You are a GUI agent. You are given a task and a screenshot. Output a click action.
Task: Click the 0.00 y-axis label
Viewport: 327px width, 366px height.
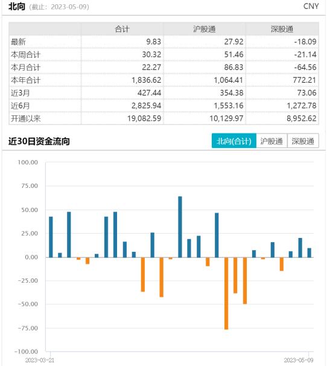tap(31, 257)
